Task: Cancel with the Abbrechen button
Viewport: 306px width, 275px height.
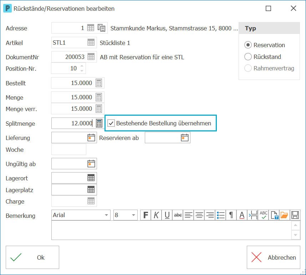Action: [x=274, y=257]
